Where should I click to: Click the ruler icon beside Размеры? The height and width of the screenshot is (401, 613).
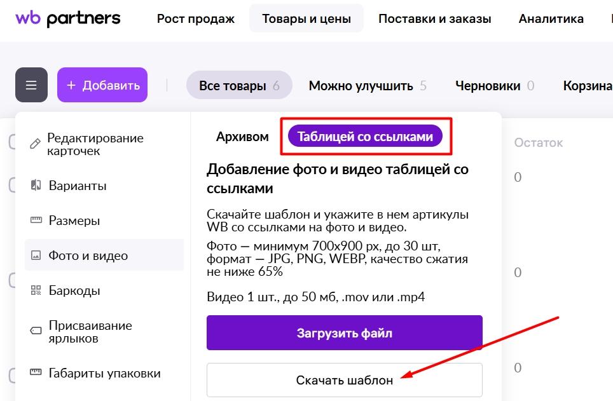click(36, 221)
